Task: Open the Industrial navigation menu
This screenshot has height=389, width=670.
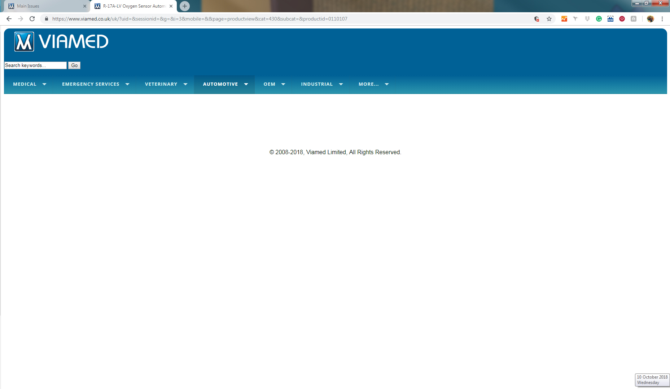Action: click(321, 84)
